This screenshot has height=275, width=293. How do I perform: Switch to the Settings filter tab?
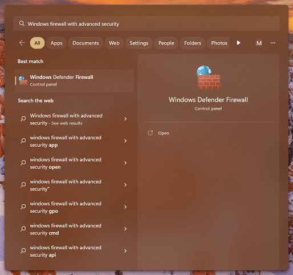[x=139, y=43]
